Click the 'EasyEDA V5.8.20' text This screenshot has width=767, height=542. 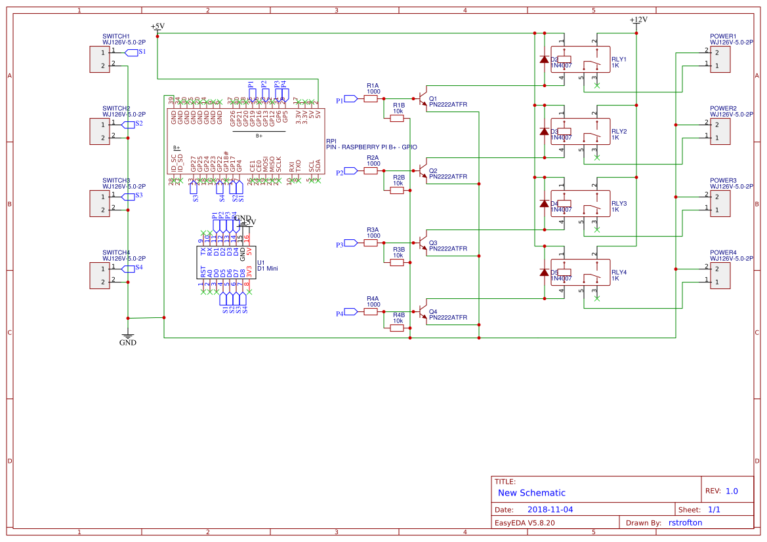click(x=525, y=523)
